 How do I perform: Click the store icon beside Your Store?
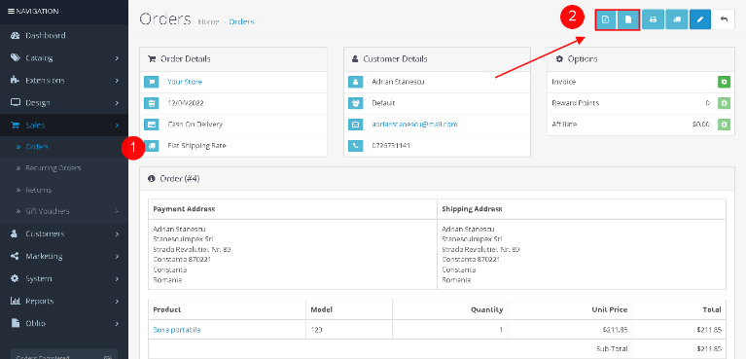point(152,82)
